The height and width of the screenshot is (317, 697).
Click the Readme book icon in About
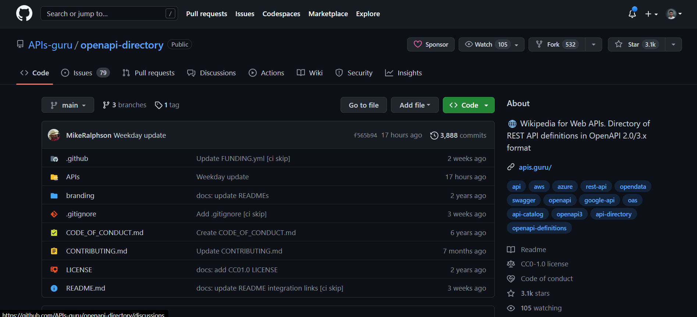pyautogui.click(x=511, y=250)
